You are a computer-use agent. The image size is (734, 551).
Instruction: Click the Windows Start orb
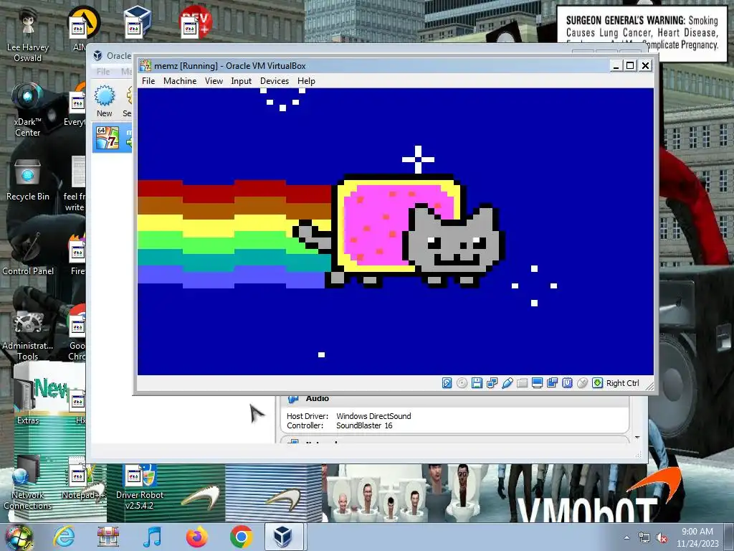(19, 537)
